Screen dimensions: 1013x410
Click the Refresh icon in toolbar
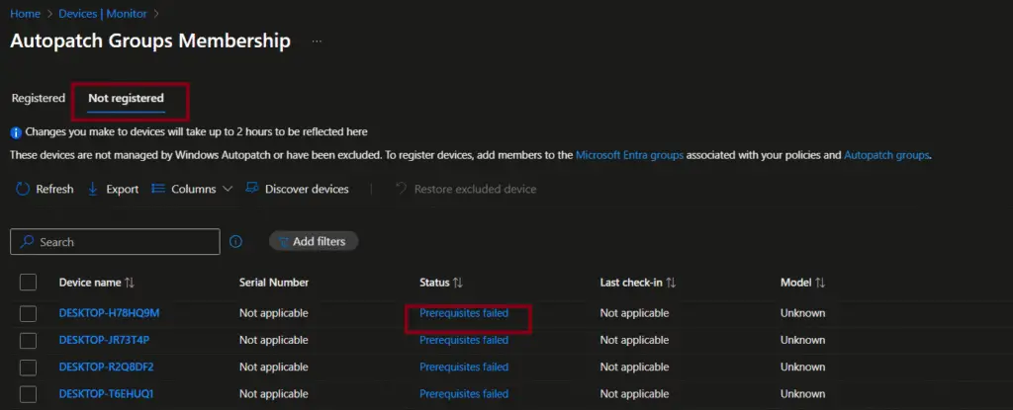coord(23,189)
